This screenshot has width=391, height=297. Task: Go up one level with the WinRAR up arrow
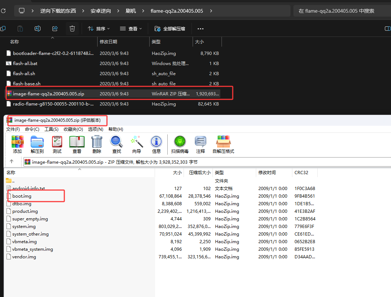coord(12,162)
